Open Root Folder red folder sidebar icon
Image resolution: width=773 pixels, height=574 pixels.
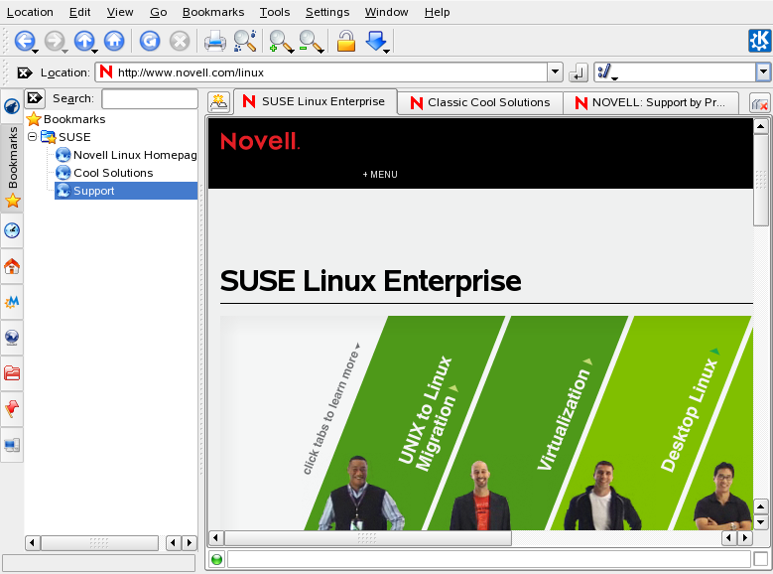pos(12,372)
